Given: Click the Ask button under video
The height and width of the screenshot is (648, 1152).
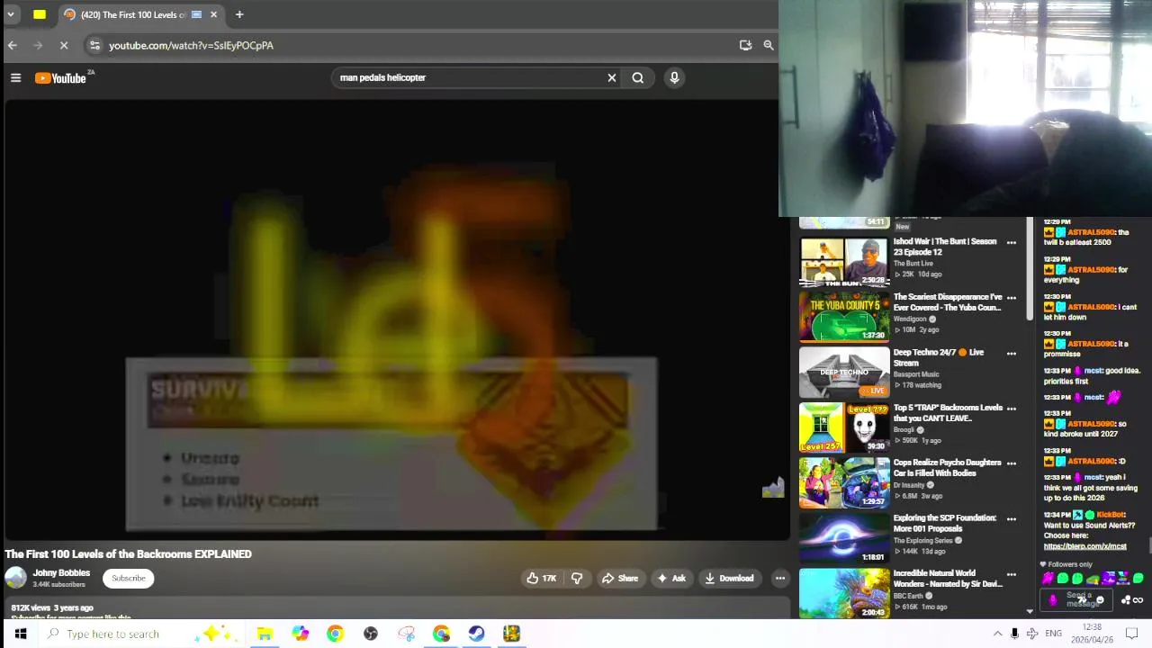Looking at the screenshot, I should [x=671, y=579].
